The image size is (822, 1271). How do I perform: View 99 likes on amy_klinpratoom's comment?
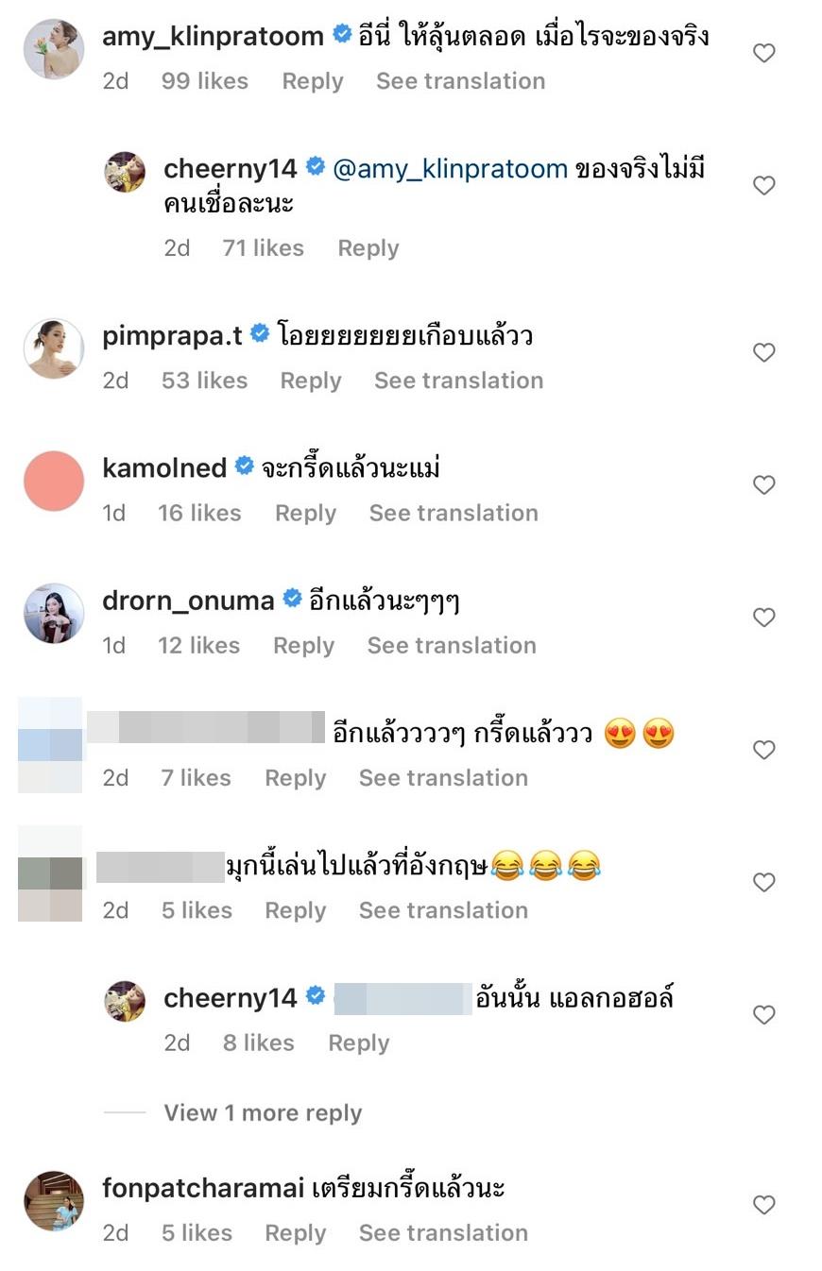point(204,81)
